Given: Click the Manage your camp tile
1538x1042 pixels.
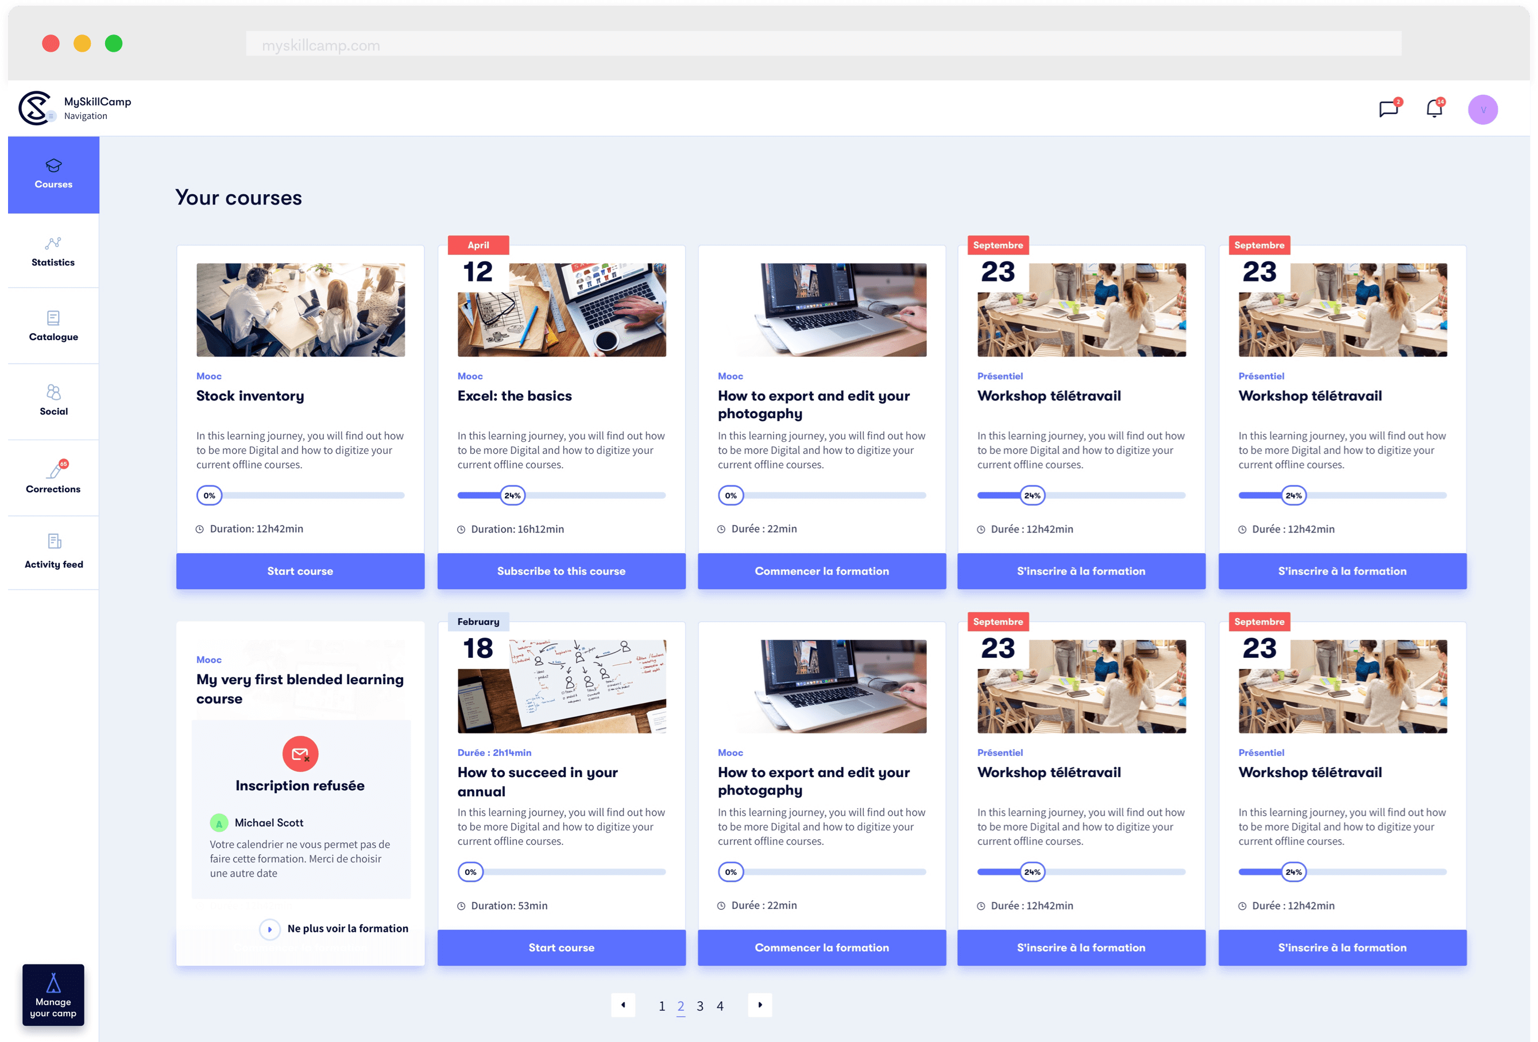Looking at the screenshot, I should point(53,994).
